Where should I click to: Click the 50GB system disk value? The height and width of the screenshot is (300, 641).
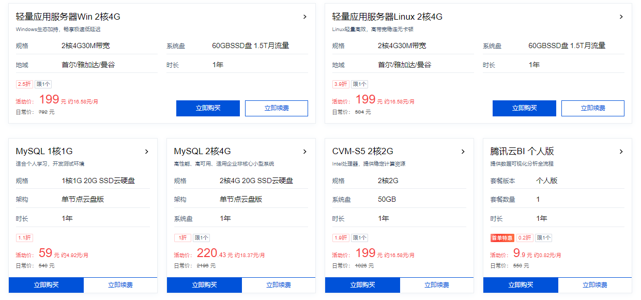pos(387,199)
